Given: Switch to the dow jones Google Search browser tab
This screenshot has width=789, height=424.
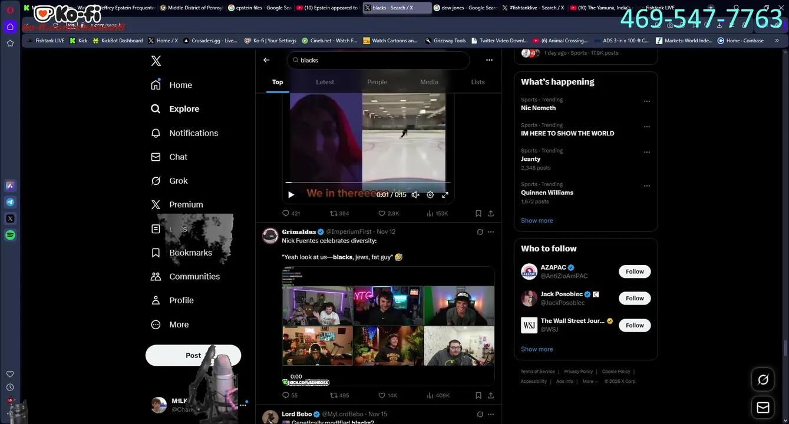Looking at the screenshot, I should 466,8.
